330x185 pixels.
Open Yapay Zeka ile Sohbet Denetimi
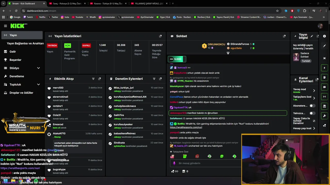tap(304, 121)
